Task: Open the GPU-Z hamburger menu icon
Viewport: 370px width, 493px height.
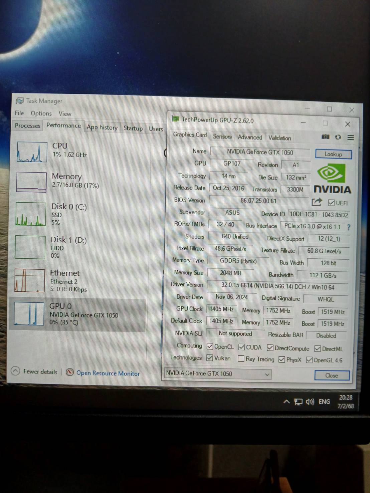Action: [x=351, y=138]
